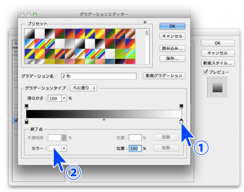Click OK in the background layer style window
244x192 pixels.
click(x=218, y=43)
